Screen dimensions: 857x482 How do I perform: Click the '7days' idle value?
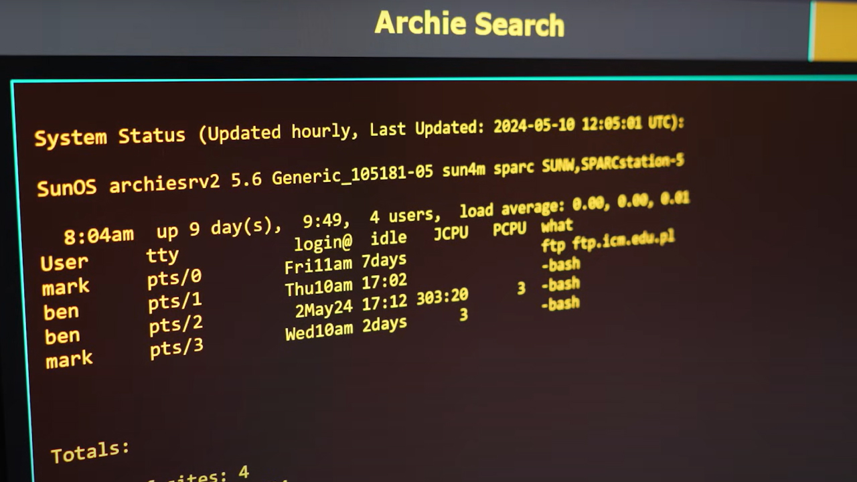384,261
